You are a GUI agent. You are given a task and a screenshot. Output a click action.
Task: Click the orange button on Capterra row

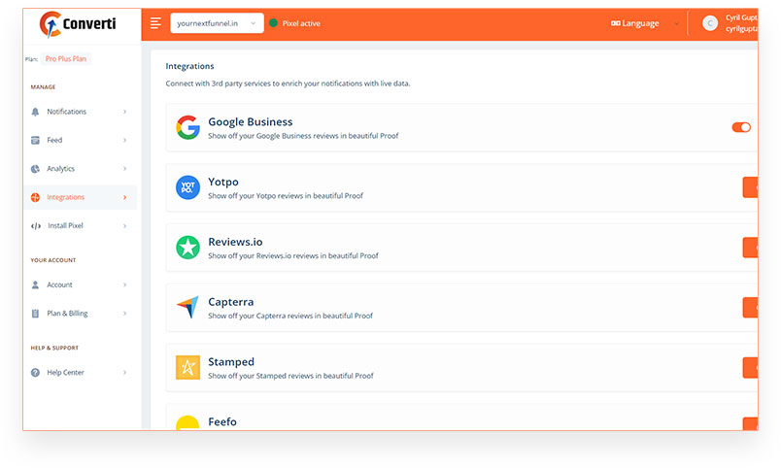[x=750, y=308]
